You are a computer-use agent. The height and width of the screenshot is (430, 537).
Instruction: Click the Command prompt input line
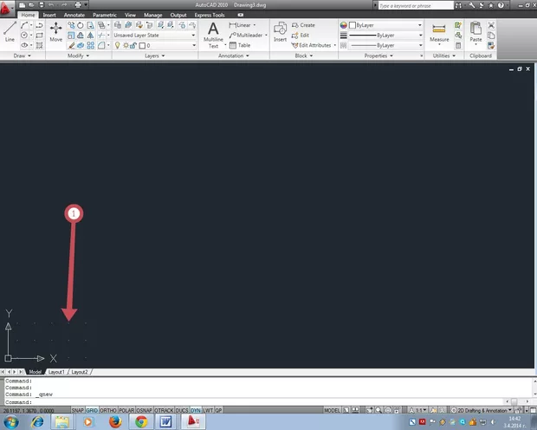point(255,402)
